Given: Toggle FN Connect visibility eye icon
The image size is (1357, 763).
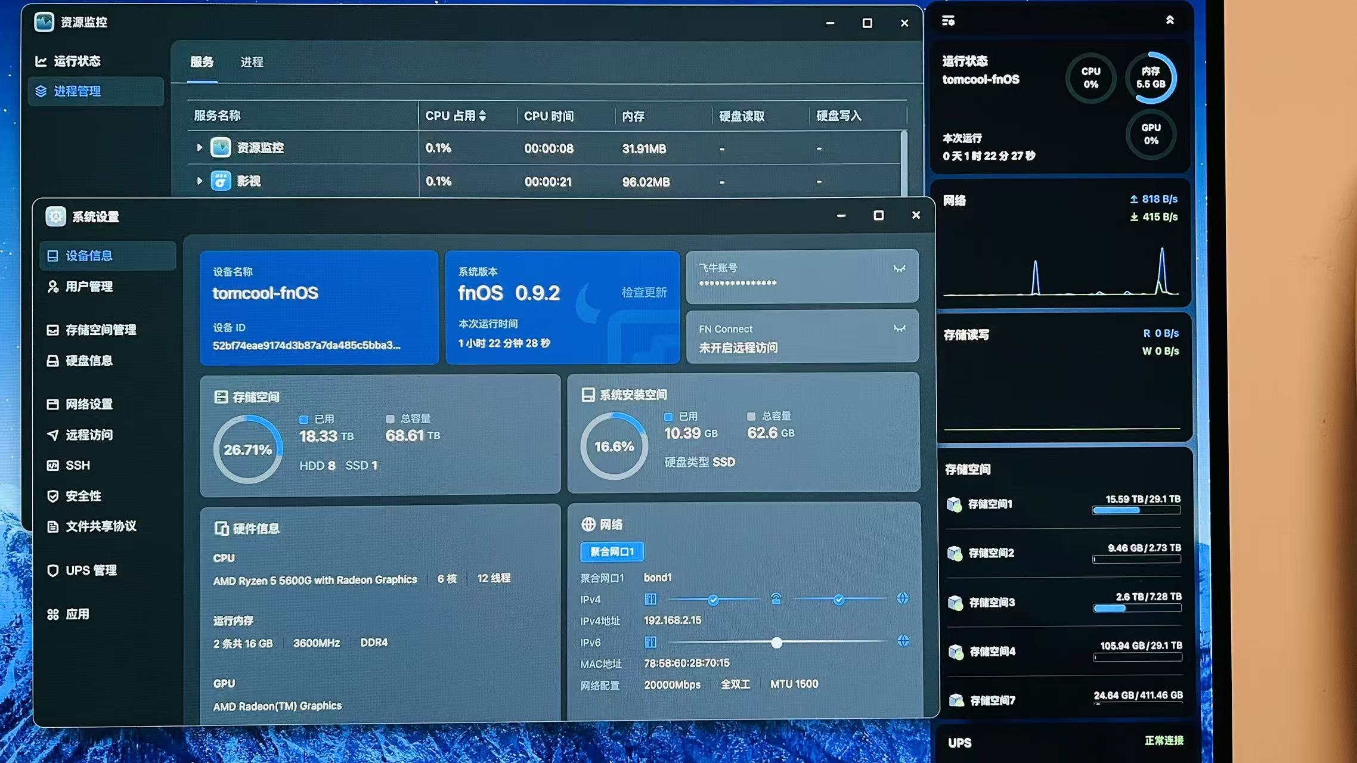Looking at the screenshot, I should click(x=899, y=328).
